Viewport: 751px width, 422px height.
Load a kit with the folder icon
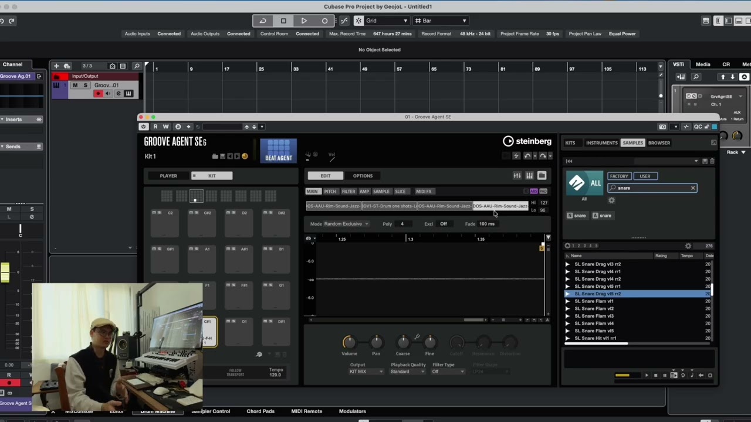(x=215, y=156)
